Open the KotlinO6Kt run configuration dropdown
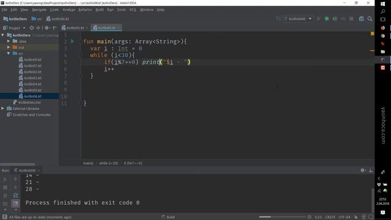The image size is (391, 220). pyautogui.click(x=298, y=19)
